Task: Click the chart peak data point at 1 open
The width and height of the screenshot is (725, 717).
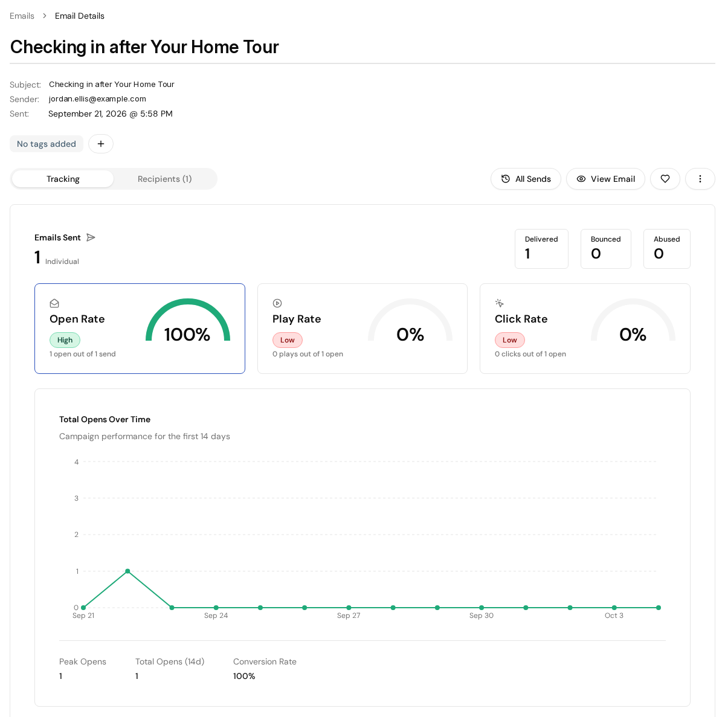Action: pos(127,571)
